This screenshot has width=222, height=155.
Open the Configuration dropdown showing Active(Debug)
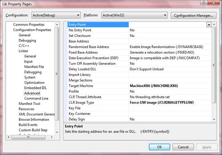point(56,15)
